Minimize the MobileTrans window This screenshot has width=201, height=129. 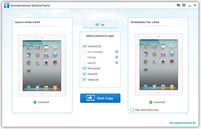(x=190, y=6)
